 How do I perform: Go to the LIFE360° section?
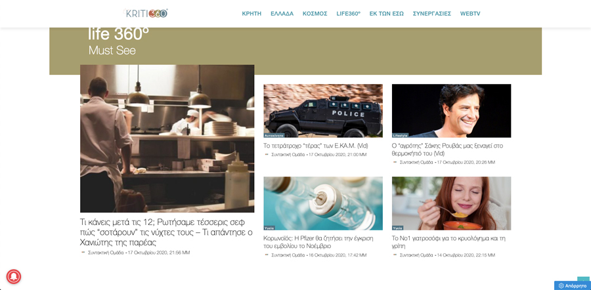pyautogui.click(x=348, y=14)
